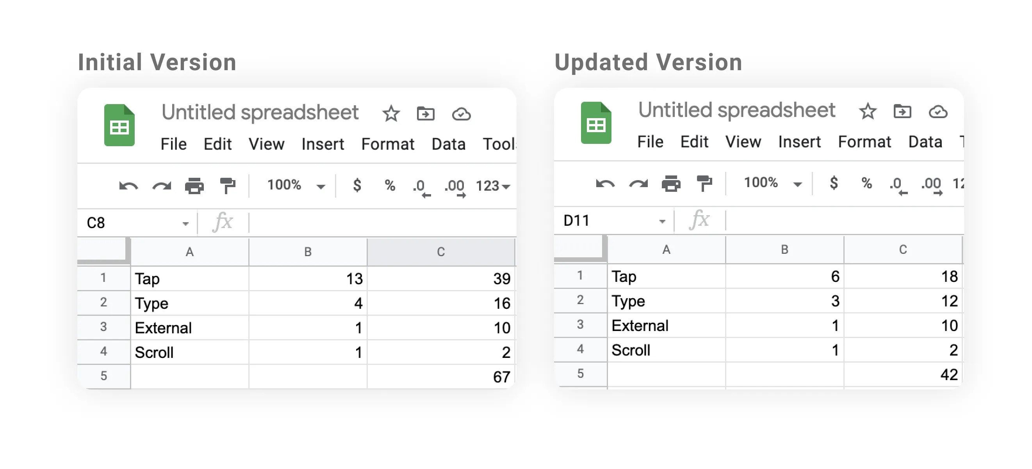Click print icon in Initial Version toolbar
This screenshot has height=469, width=1032.
194,186
